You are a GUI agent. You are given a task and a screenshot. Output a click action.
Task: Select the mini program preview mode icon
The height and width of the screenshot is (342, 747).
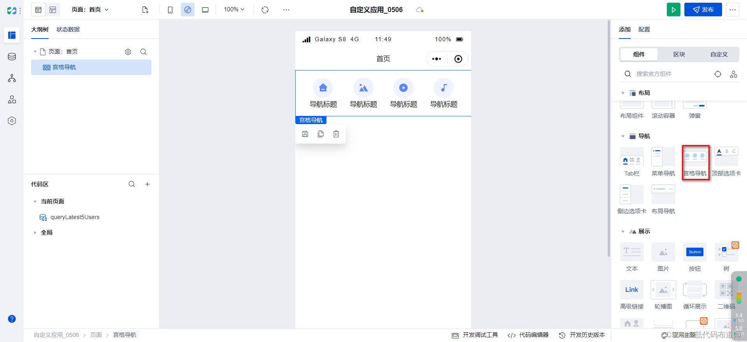[x=188, y=10]
